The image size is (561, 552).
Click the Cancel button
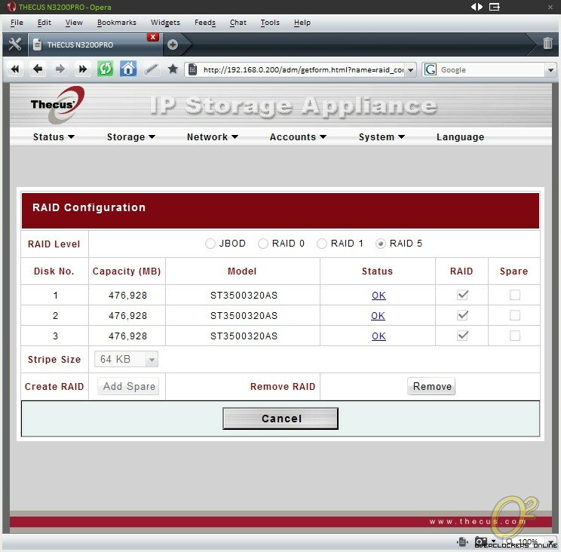[280, 419]
